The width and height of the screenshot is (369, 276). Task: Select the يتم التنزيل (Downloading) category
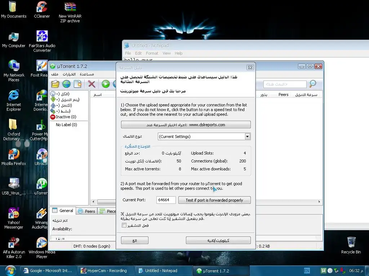(x=65, y=100)
